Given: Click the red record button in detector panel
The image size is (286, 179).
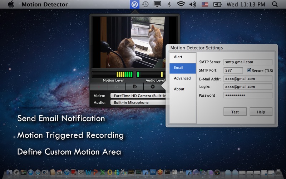Looking at the screenshot, I should (x=99, y=87).
